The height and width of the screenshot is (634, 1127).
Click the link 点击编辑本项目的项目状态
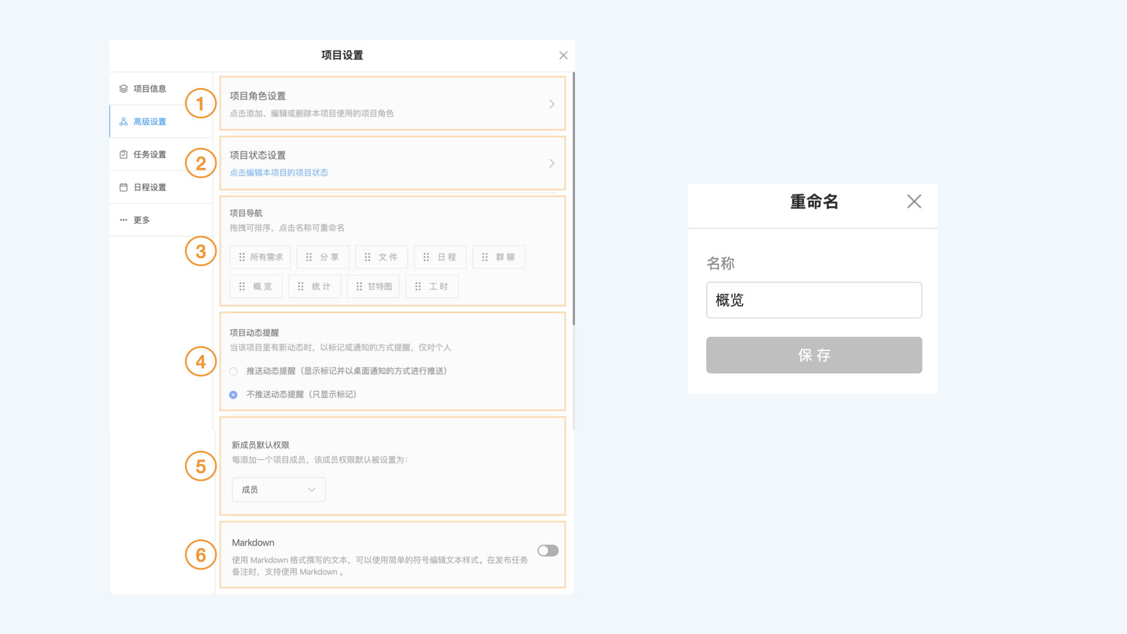[x=279, y=173]
